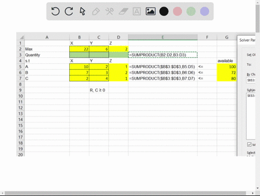Click cell containing 'Quantity'

click(x=47, y=55)
